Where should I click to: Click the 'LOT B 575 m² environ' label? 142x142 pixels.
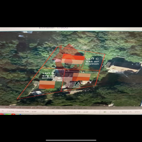[49, 76]
